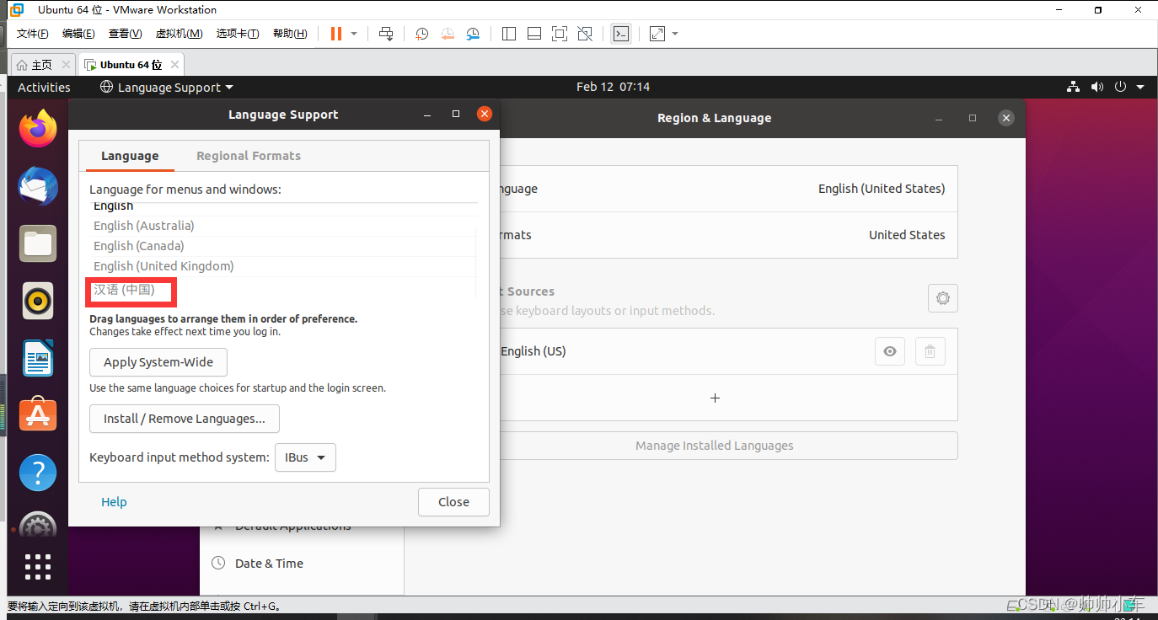
Task: Click the Feb 12 07:14 clock
Action: (x=613, y=87)
